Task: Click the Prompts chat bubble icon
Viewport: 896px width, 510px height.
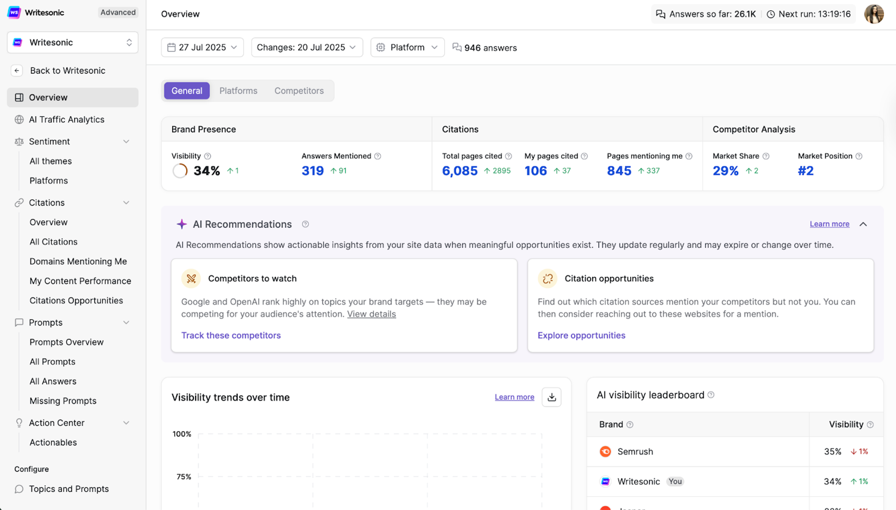Action: 19,322
